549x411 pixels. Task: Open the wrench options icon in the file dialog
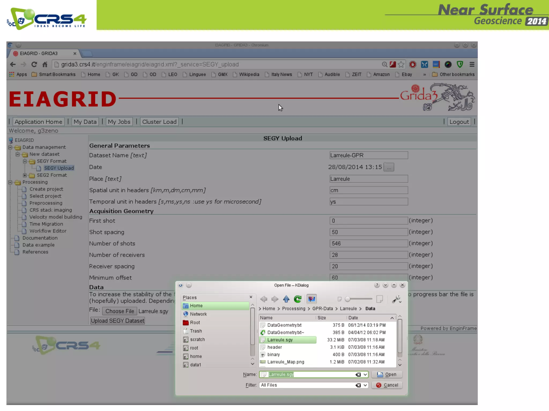396,299
